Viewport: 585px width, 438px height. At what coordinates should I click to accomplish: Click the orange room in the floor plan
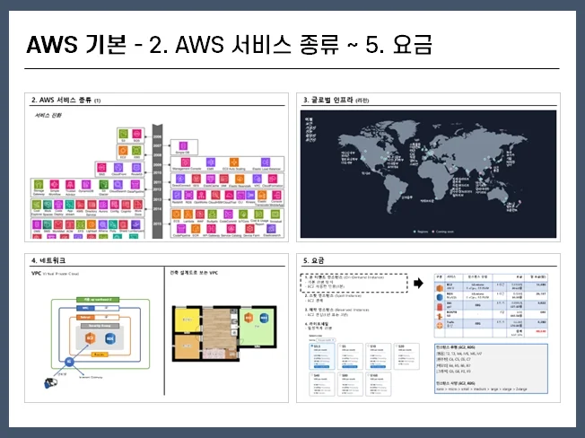point(187,346)
